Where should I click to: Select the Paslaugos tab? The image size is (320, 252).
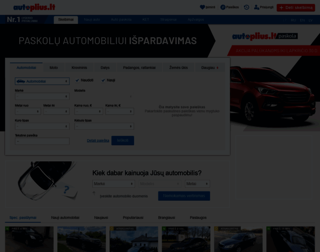[x=198, y=218]
